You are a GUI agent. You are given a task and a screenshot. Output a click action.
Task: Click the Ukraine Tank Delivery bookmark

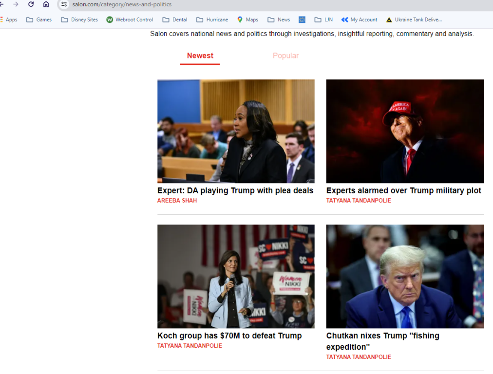pos(414,19)
